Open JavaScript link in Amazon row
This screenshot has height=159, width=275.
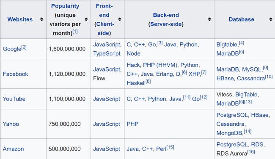pos(107,149)
